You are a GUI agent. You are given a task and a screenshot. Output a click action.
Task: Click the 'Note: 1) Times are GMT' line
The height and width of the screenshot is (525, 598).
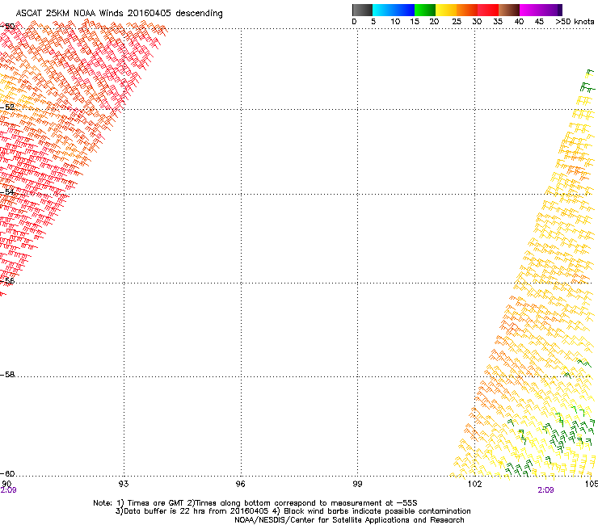(x=255, y=503)
